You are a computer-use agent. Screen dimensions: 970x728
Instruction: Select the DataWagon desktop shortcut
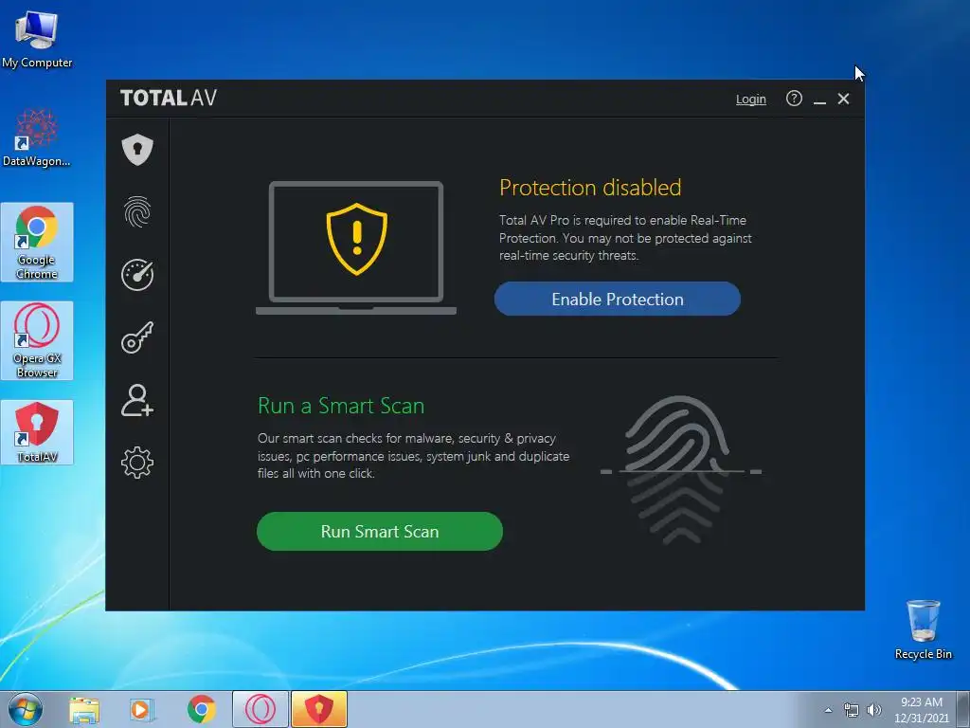coord(37,137)
